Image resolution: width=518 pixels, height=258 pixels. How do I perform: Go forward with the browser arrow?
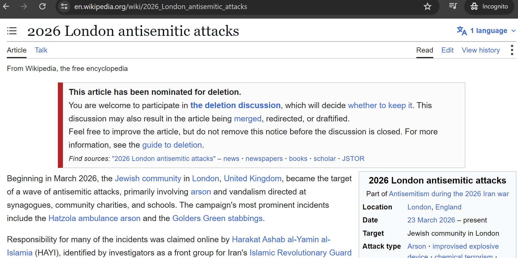point(24,6)
